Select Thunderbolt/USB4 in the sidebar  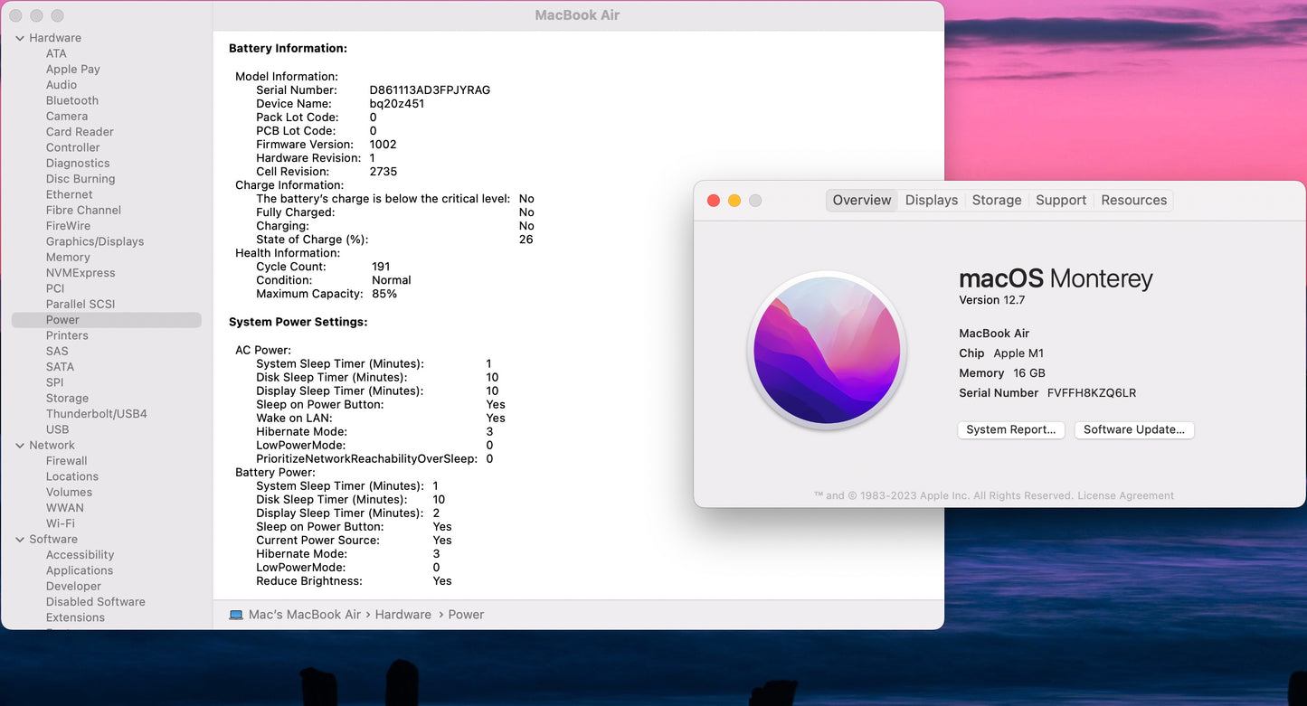point(97,414)
